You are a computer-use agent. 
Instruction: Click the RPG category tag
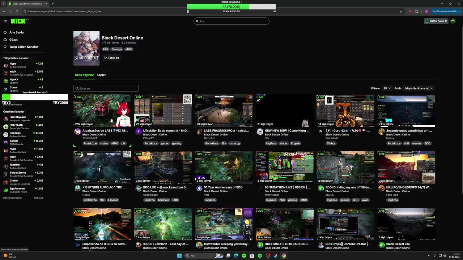point(106,49)
